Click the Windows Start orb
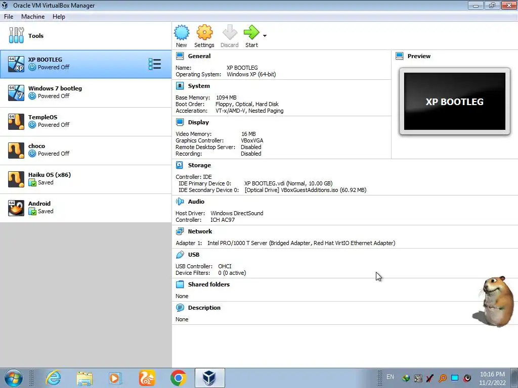Image resolution: width=518 pixels, height=388 pixels. click(13, 378)
